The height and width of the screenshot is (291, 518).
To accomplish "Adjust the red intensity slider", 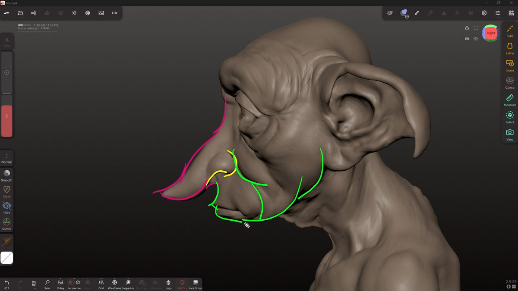I will pyautogui.click(x=7, y=116).
